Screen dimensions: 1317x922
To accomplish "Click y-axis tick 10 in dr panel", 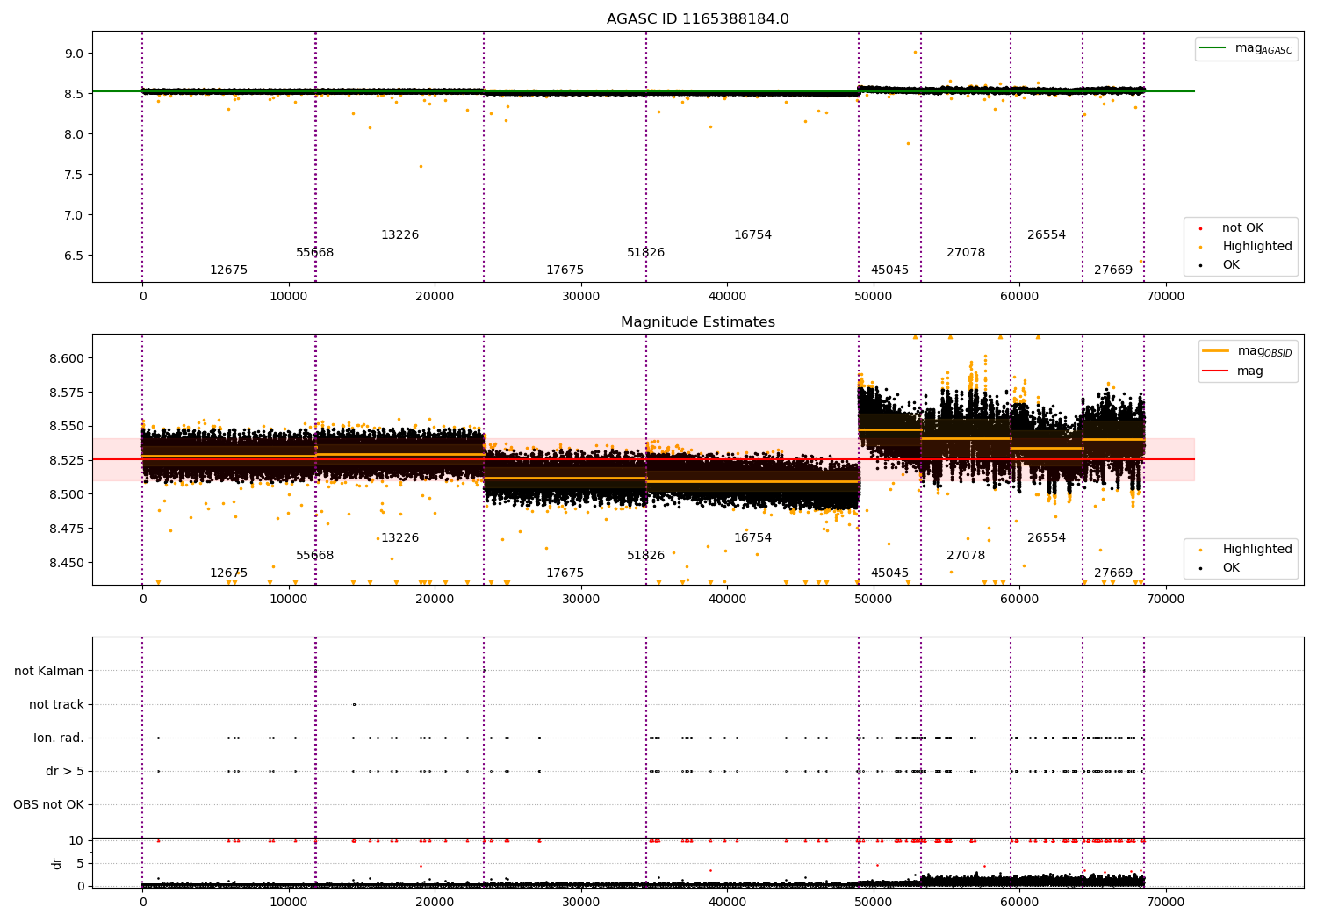I will [x=76, y=840].
